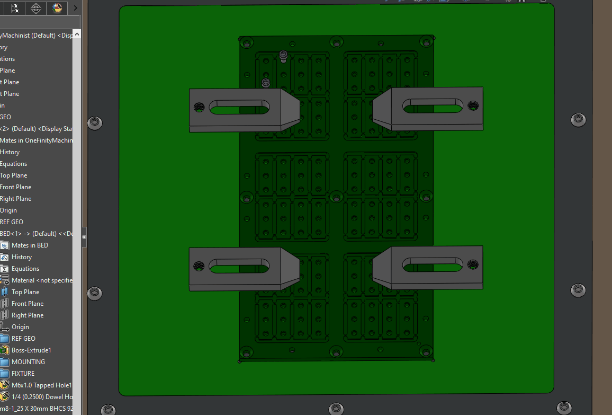Click the Mates in BED paperclip icon
The height and width of the screenshot is (415, 612).
(x=4, y=245)
